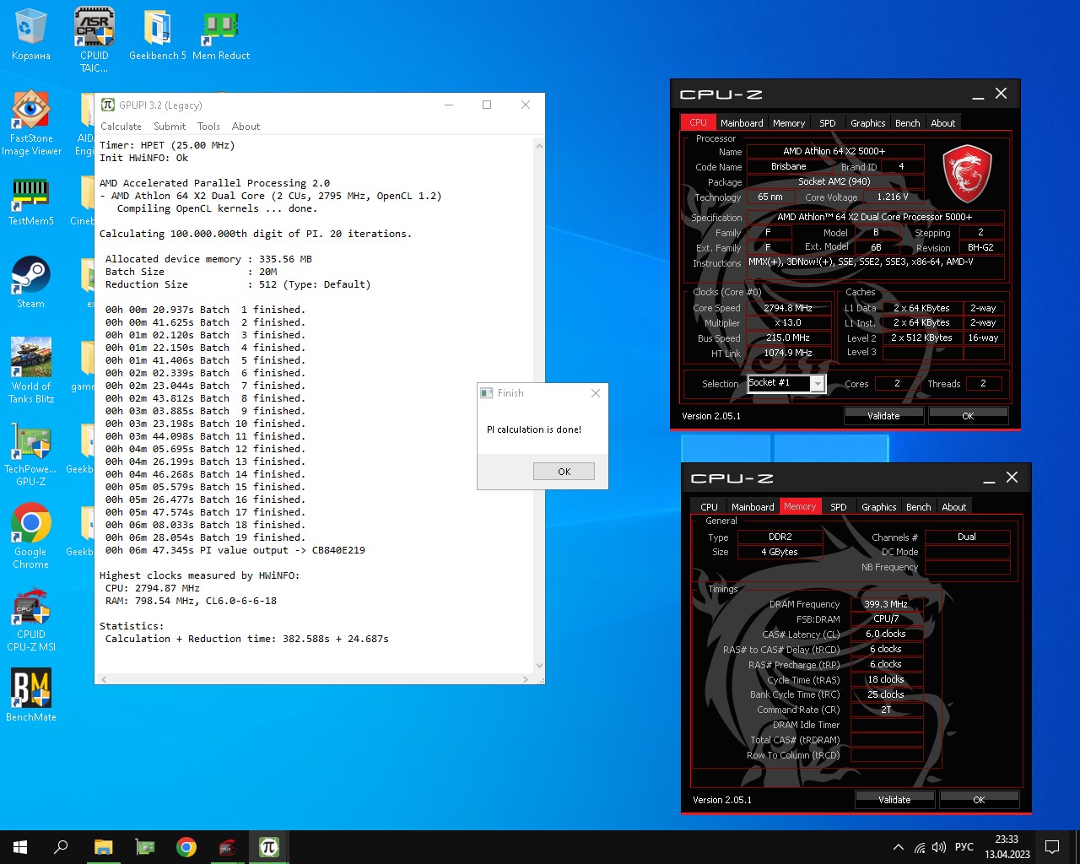Image resolution: width=1080 pixels, height=864 pixels.
Task: Click Code Name field Brisbane
Action: click(789, 167)
